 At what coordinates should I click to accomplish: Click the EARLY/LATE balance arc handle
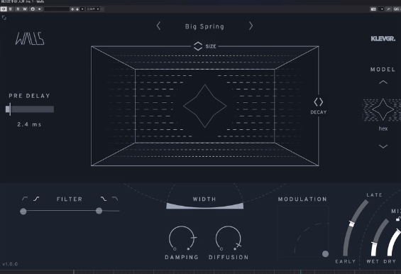click(351, 224)
